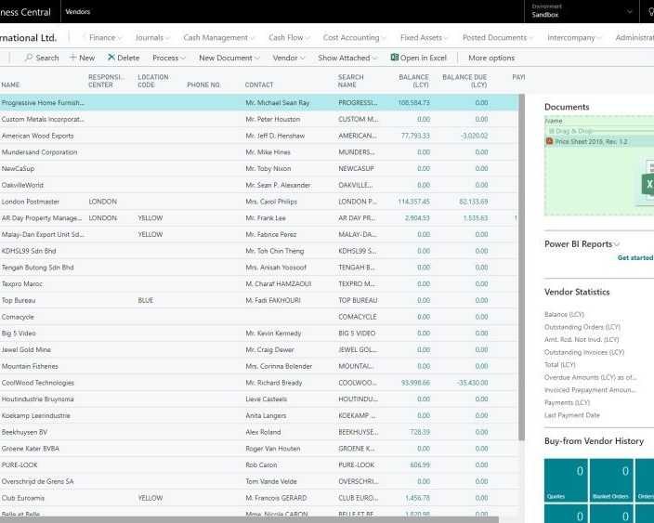654x523 pixels.
Task: Open the Process action menu
Action: pyautogui.click(x=169, y=58)
